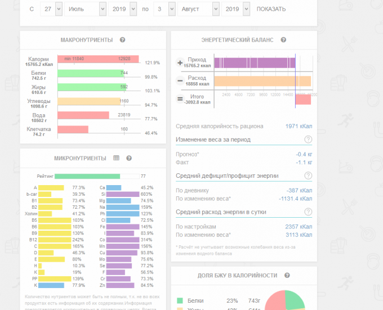
Task: Click question mark for Изменение веса за период
Action: [308, 140]
